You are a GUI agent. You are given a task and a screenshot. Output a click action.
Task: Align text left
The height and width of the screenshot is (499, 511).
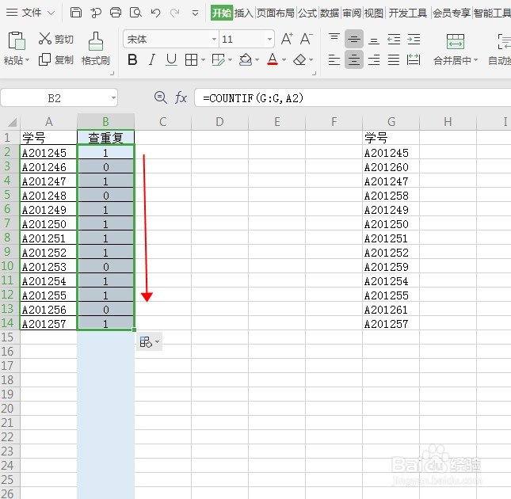coord(334,60)
